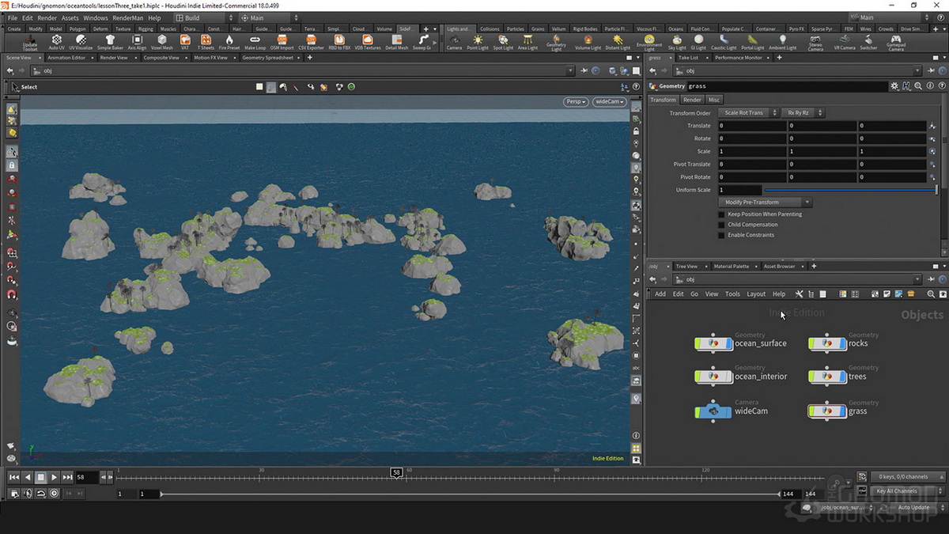Click the network editor Add menu
The height and width of the screenshot is (534, 949).
tap(660, 294)
